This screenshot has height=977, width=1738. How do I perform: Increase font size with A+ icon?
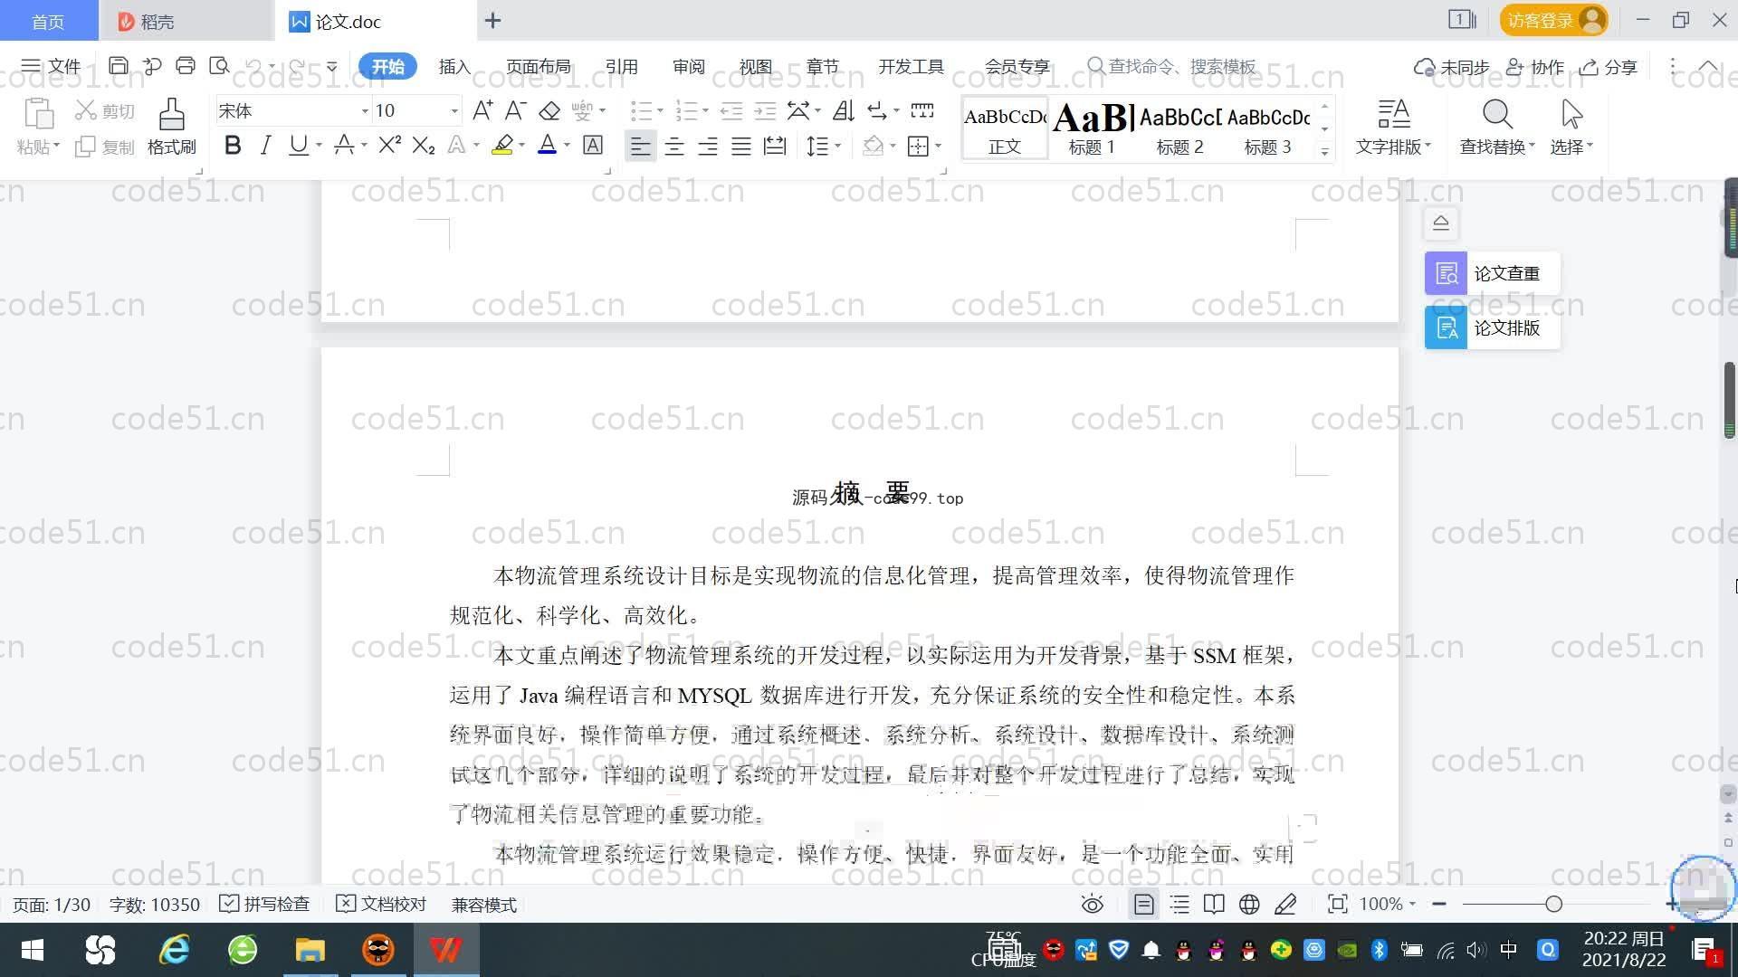(482, 110)
